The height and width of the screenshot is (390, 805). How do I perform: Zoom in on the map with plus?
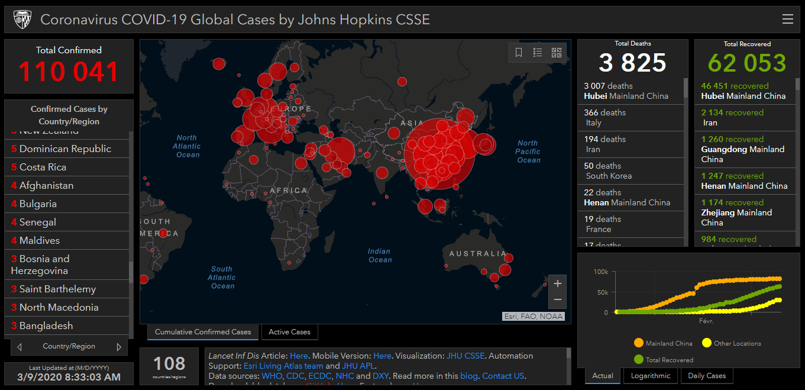click(x=557, y=283)
